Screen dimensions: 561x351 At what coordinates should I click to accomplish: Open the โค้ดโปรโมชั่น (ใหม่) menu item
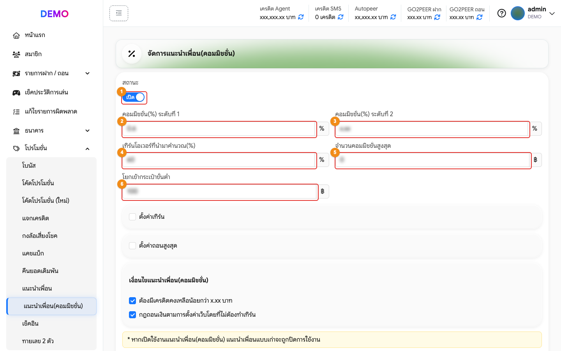[x=51, y=200]
